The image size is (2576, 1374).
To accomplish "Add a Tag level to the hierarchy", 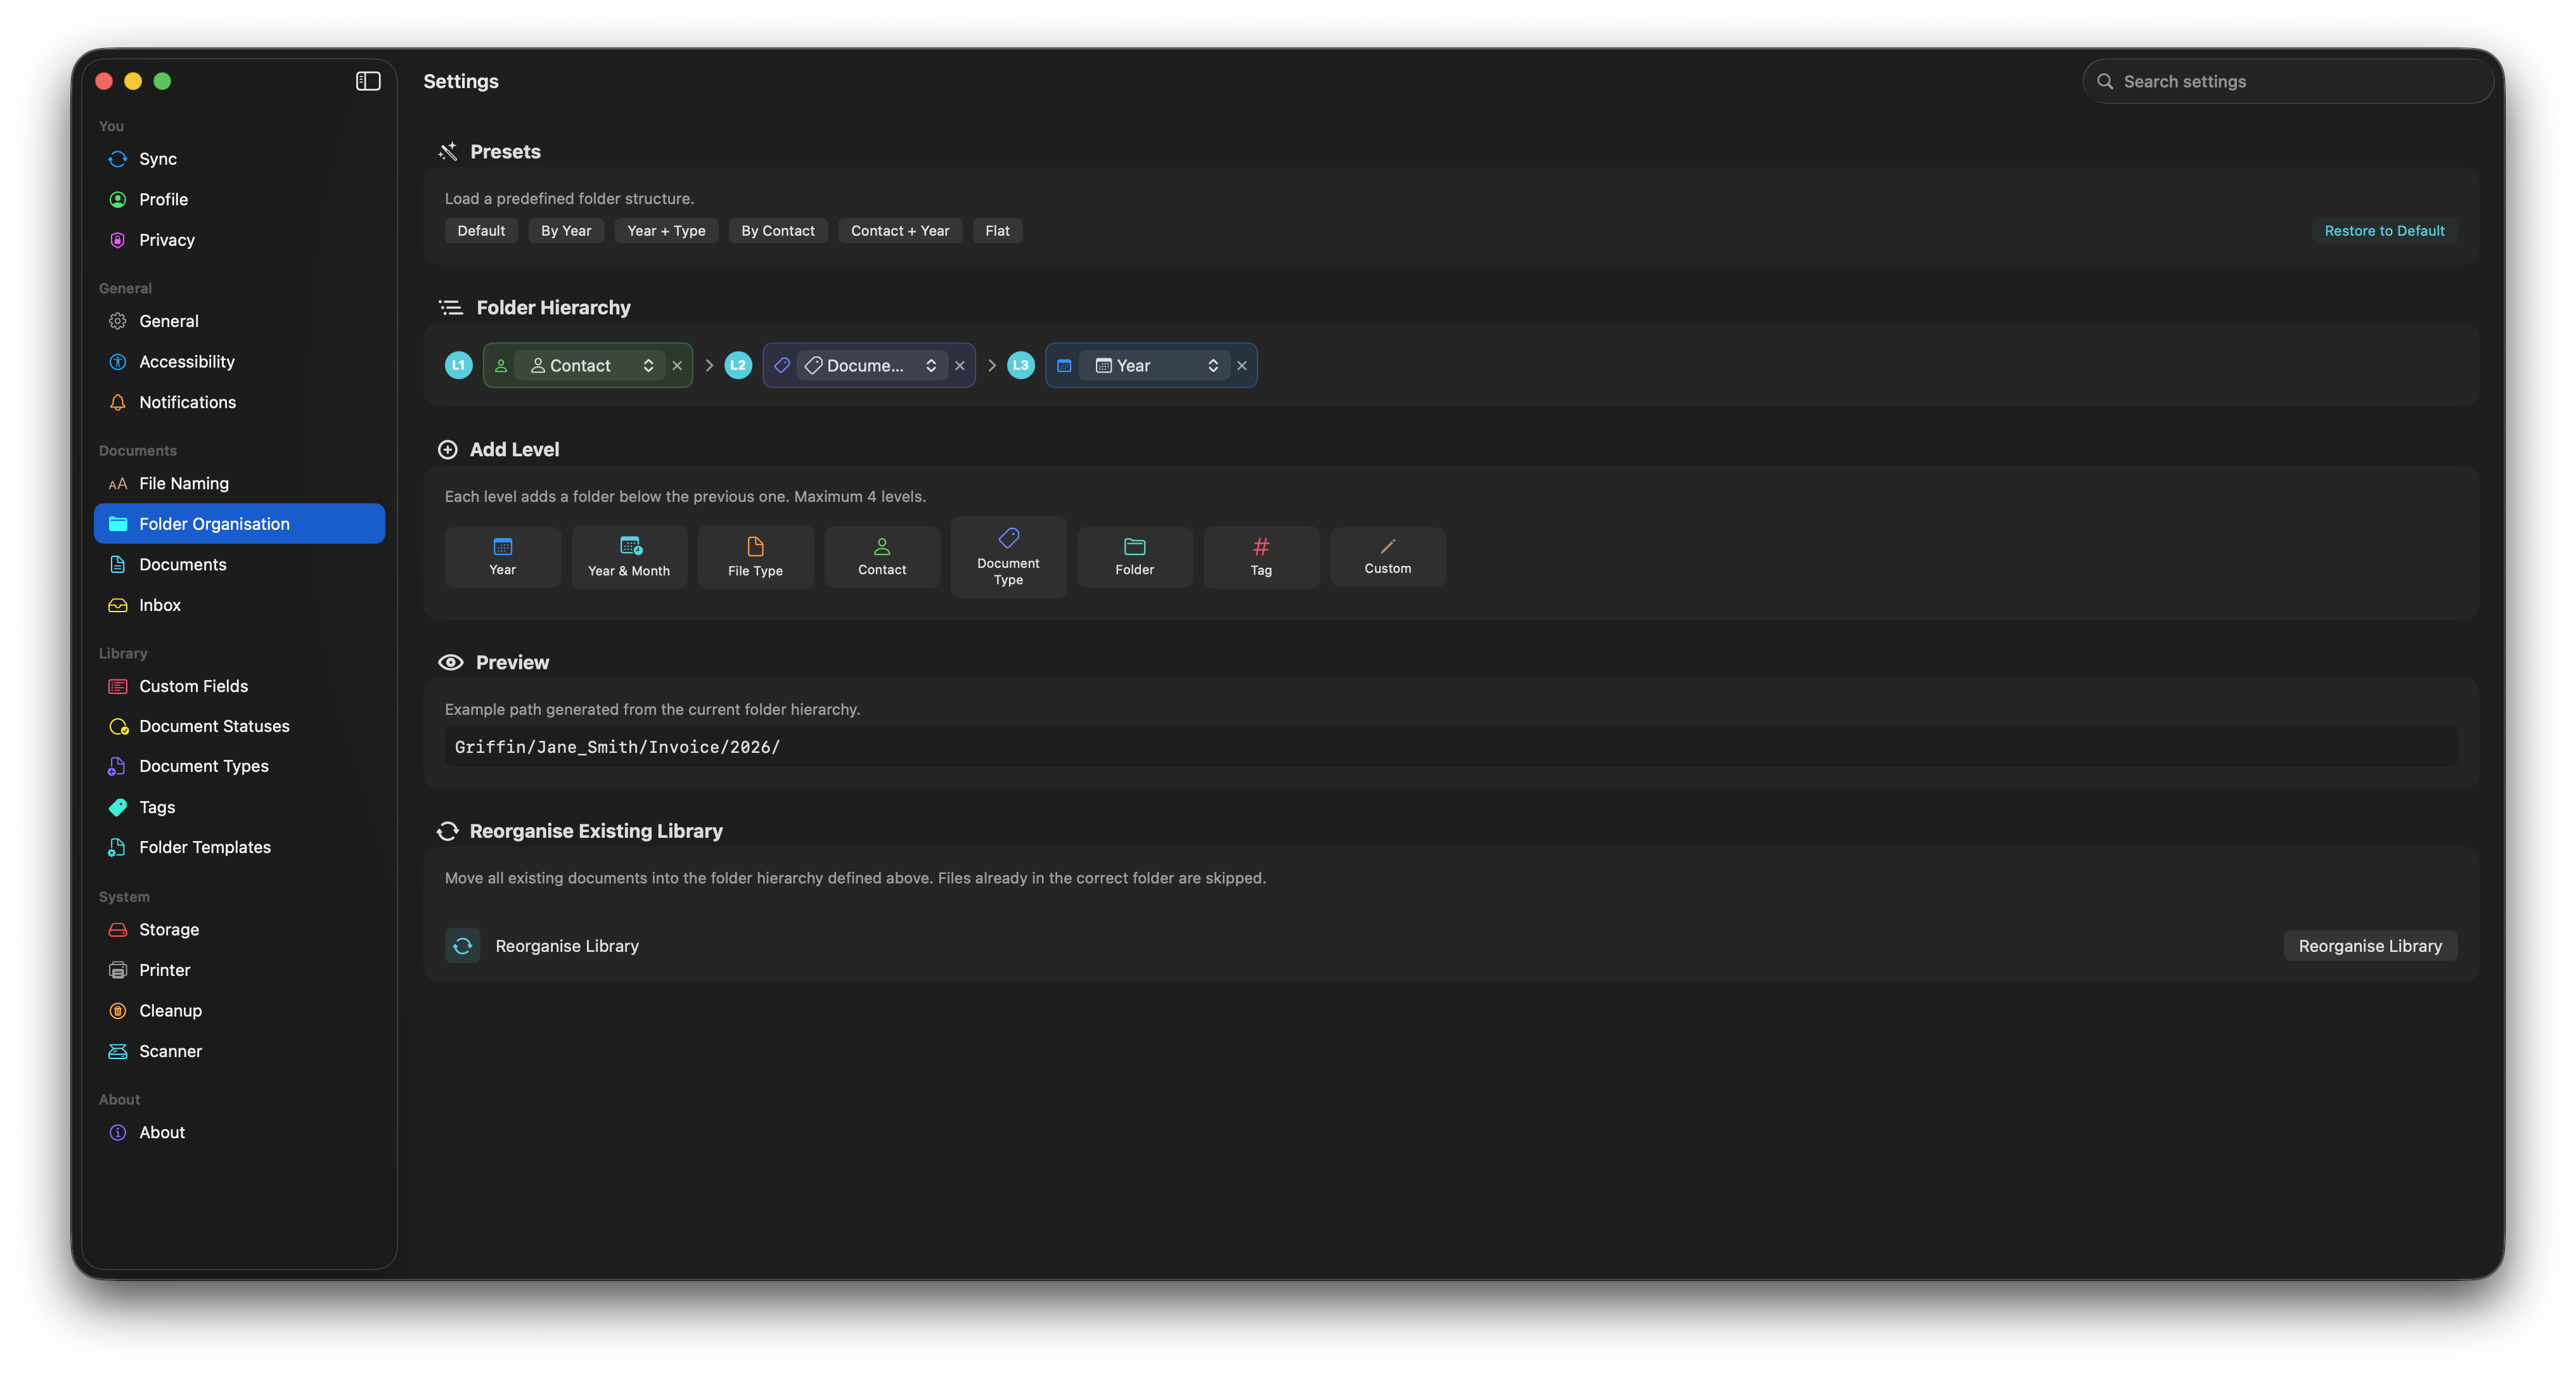I will [x=1260, y=556].
